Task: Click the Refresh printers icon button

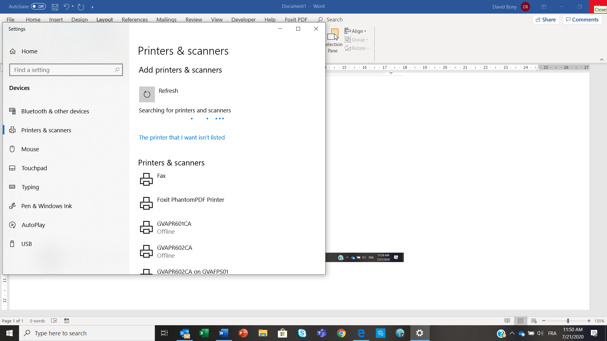Action: pyautogui.click(x=147, y=94)
